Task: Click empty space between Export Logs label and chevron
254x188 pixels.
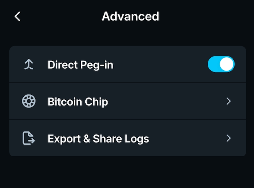Action: tap(187, 138)
